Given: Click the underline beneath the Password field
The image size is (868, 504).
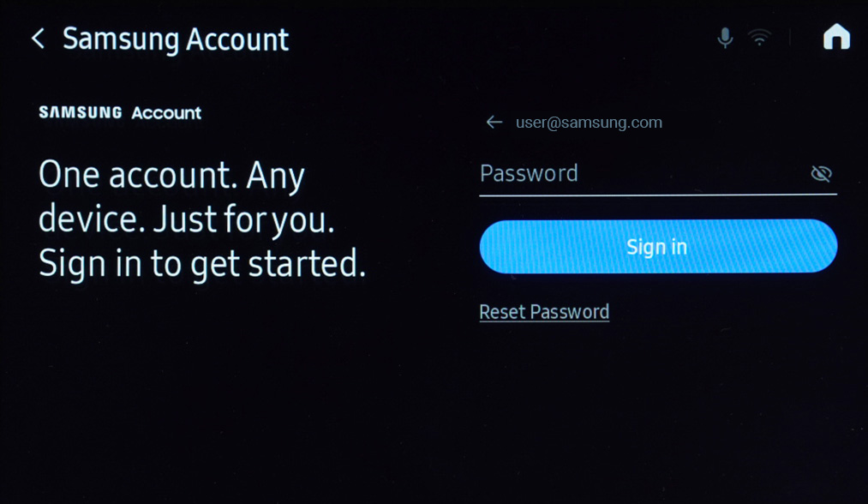Looking at the screenshot, I should click(658, 195).
